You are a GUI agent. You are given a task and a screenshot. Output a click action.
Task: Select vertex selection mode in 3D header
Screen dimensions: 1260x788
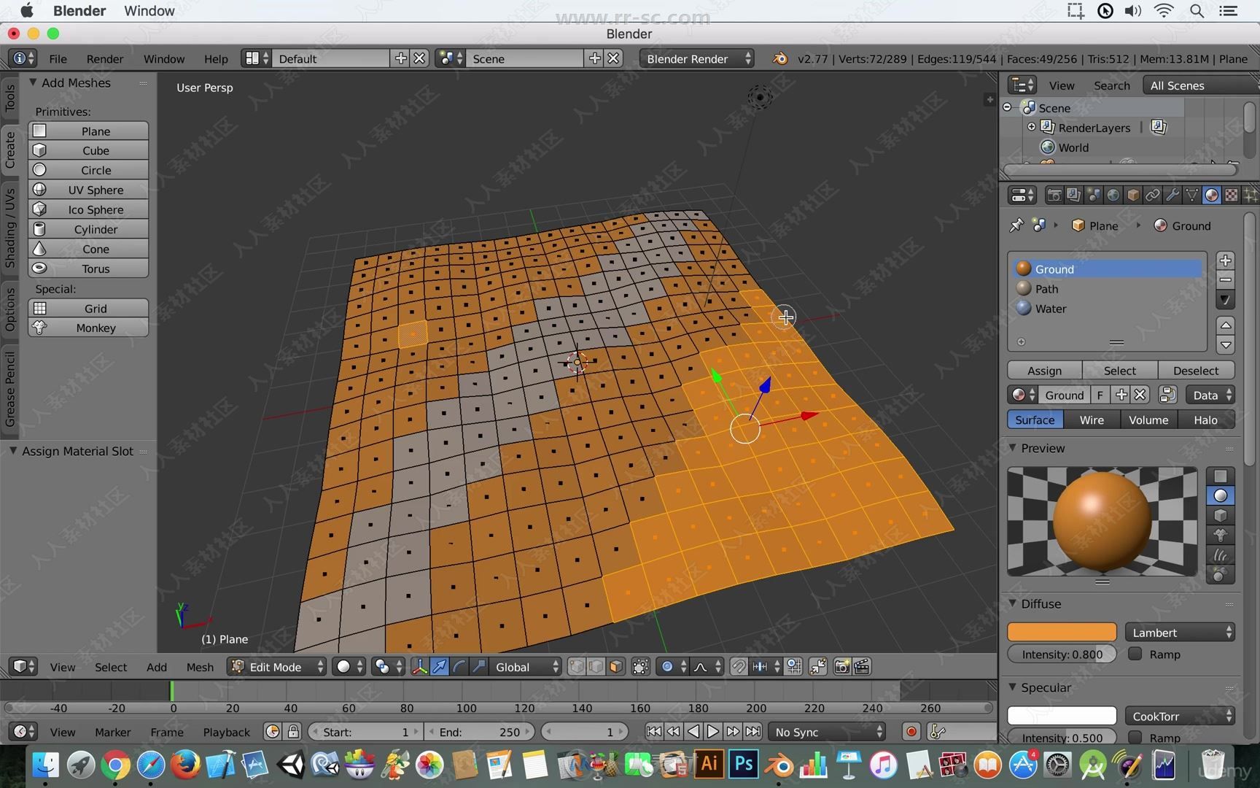pos(577,667)
